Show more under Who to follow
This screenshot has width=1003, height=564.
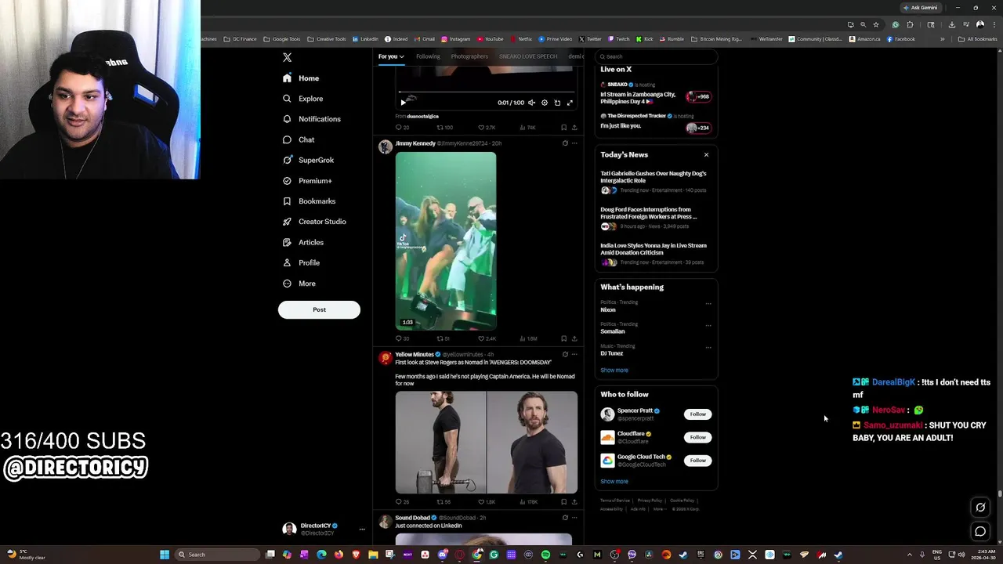point(614,482)
